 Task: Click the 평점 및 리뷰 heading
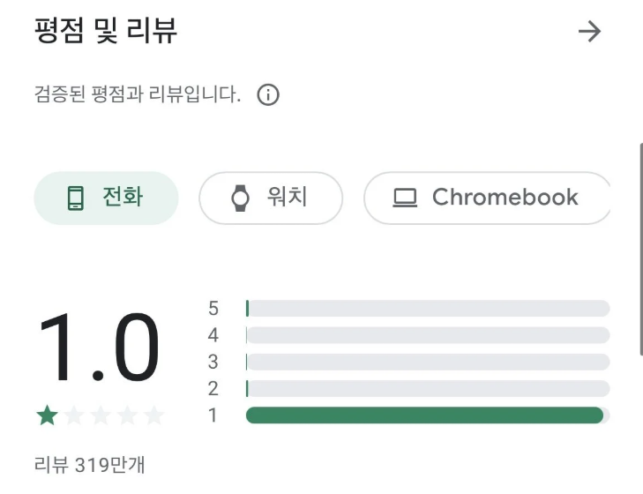pos(106,32)
